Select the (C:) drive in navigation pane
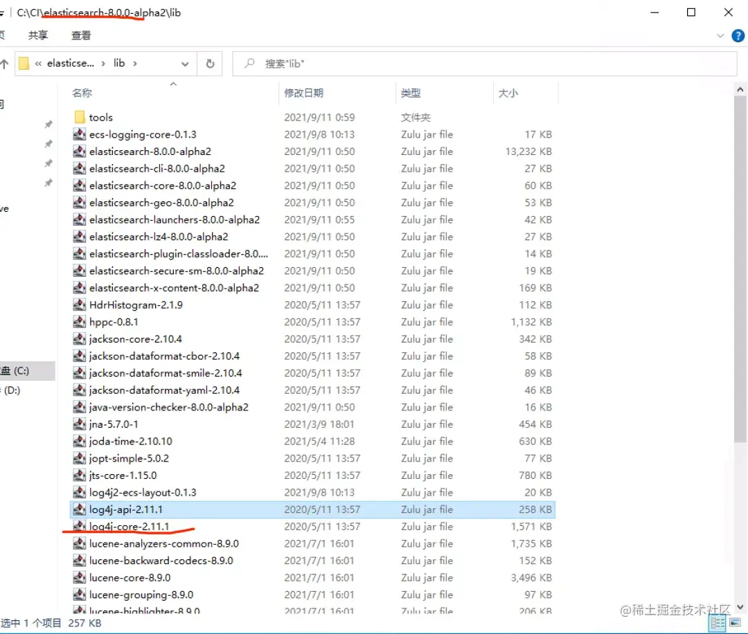Viewport: 748px width, 634px height. tap(27, 371)
